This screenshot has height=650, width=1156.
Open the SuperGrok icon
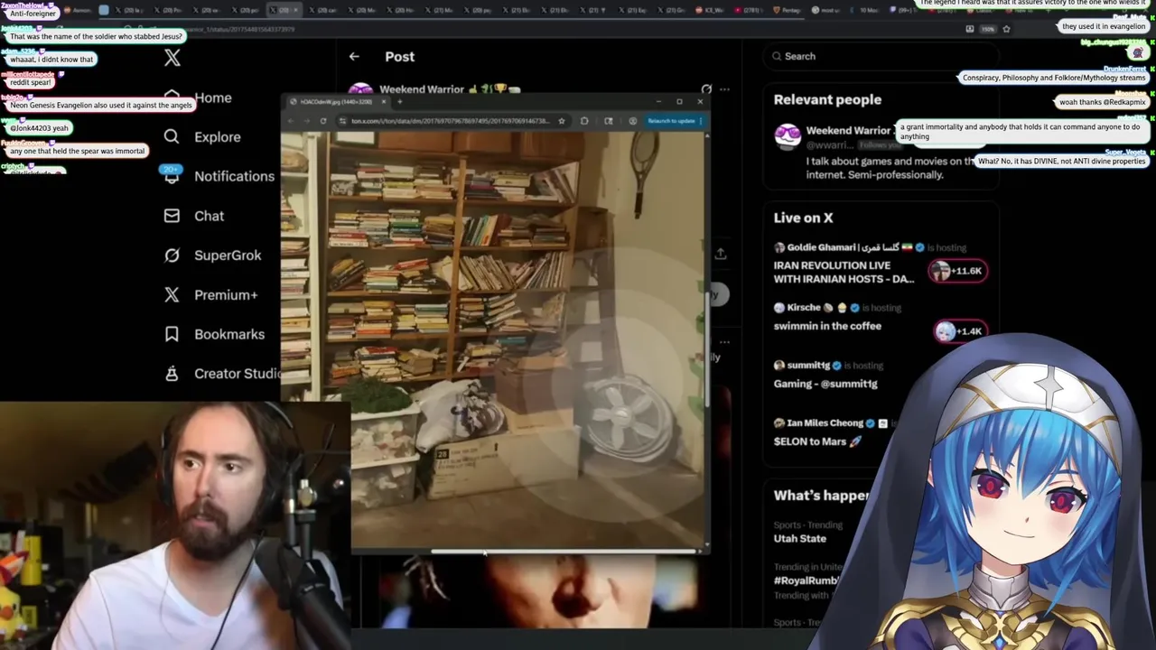tap(172, 255)
